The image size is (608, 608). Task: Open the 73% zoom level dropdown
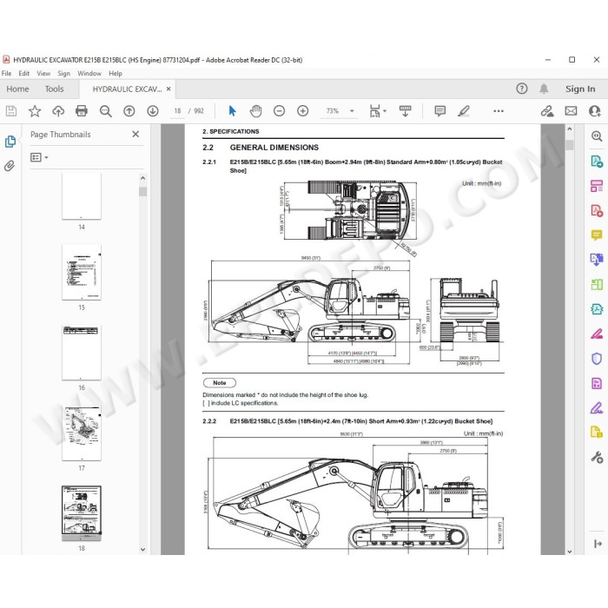(352, 111)
